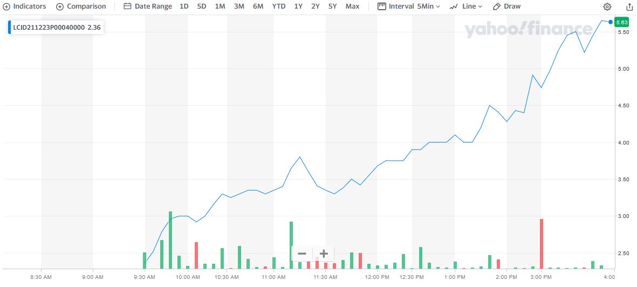The width and height of the screenshot is (637, 287).
Task: Show the Max date range
Action: [352, 6]
